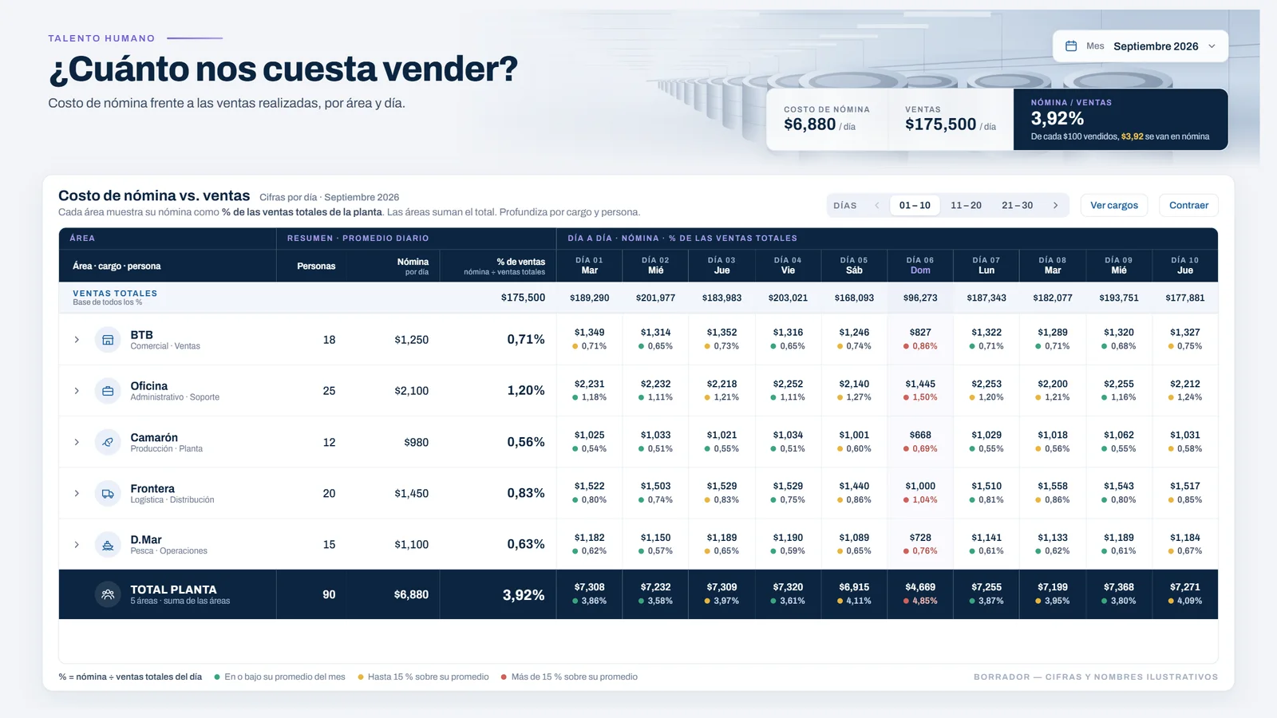Image resolution: width=1277 pixels, height=718 pixels.
Task: Expand the D.Mar area row
Action: click(77, 545)
